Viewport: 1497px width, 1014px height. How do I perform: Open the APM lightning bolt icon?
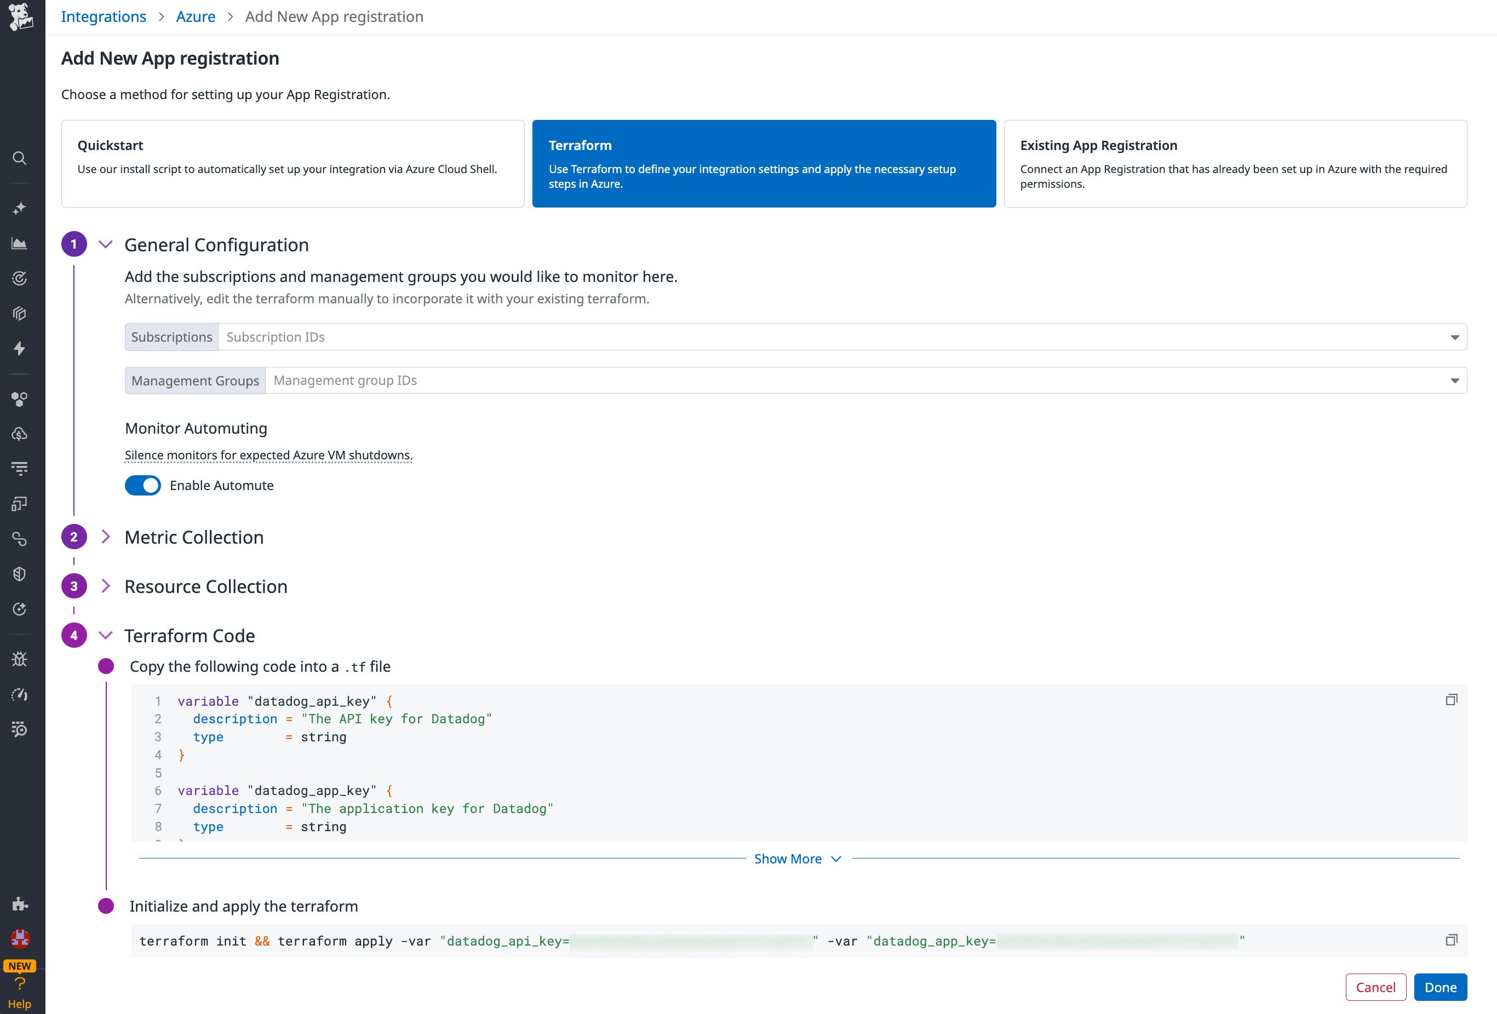20,349
